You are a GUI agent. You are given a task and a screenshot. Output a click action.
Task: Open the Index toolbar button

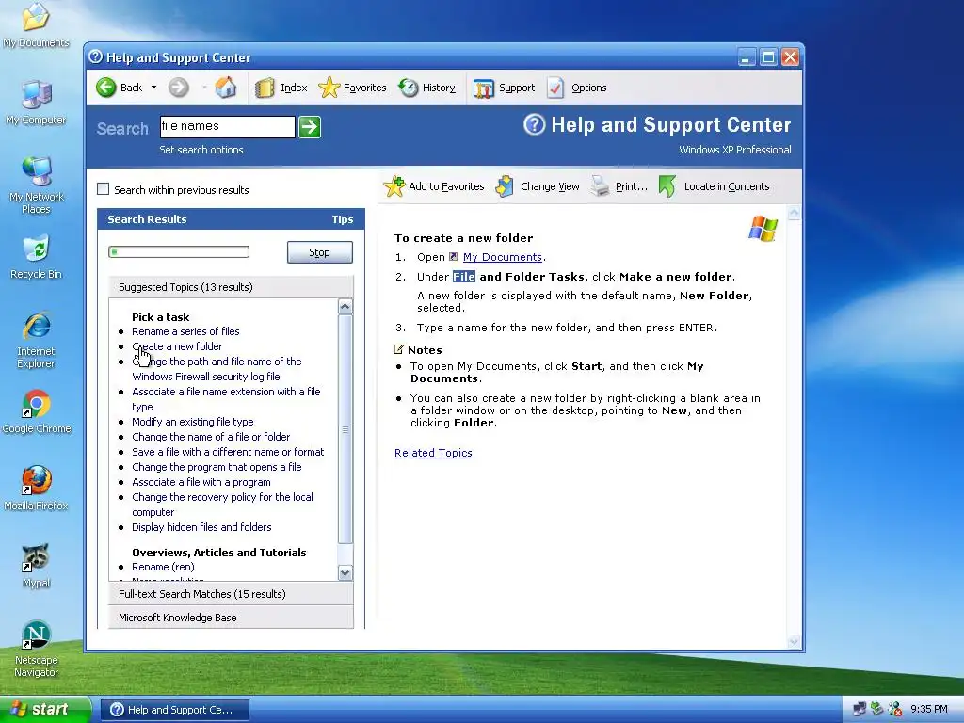tap(281, 88)
